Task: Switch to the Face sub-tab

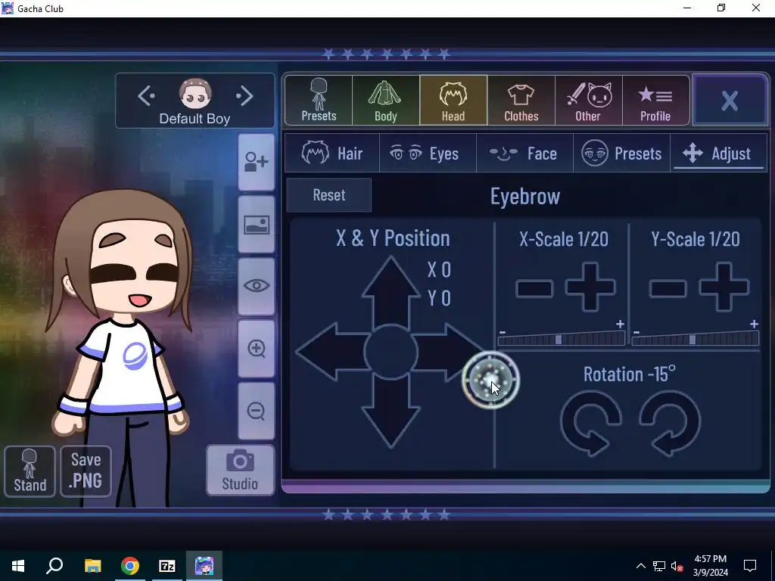Action: coord(524,153)
